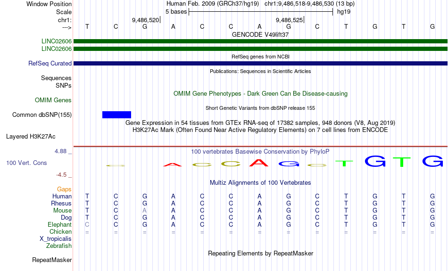Open GTEx Gene Expression in 54 tissues title
Image resolution: width=448 pixels, height=271 pixels.
tap(260, 123)
